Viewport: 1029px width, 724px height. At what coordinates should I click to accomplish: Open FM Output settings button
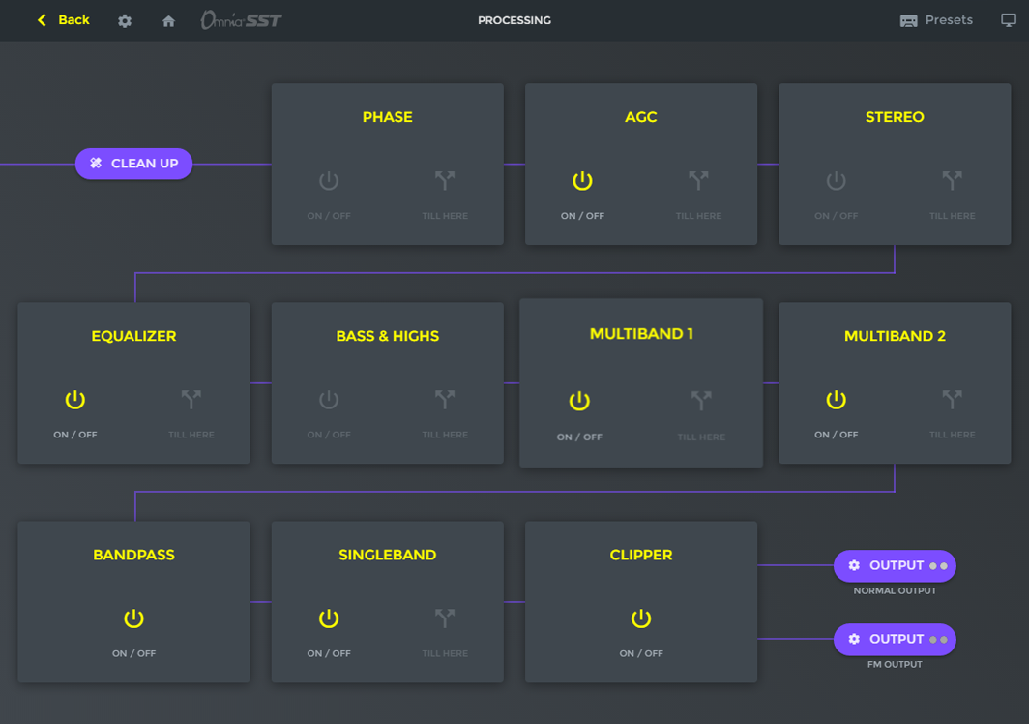pos(895,639)
